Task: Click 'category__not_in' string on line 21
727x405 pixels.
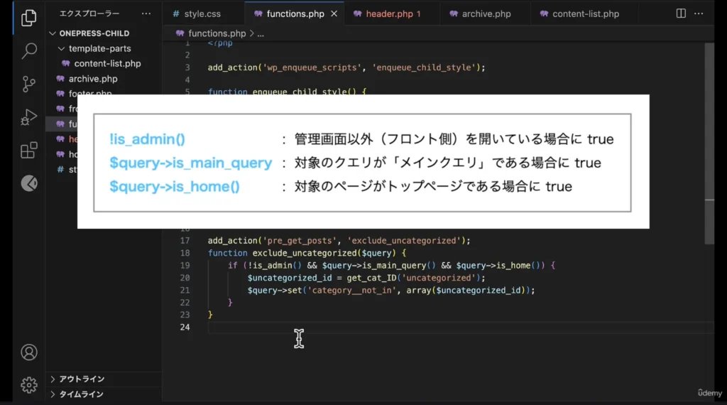Action: coord(352,291)
